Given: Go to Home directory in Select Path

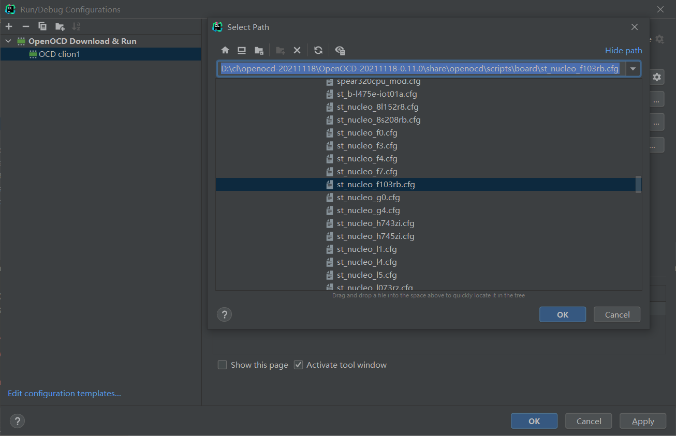Looking at the screenshot, I should coord(225,50).
